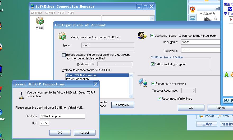
Task: Click the Times of Reconnect field
Action: tap(188, 91)
